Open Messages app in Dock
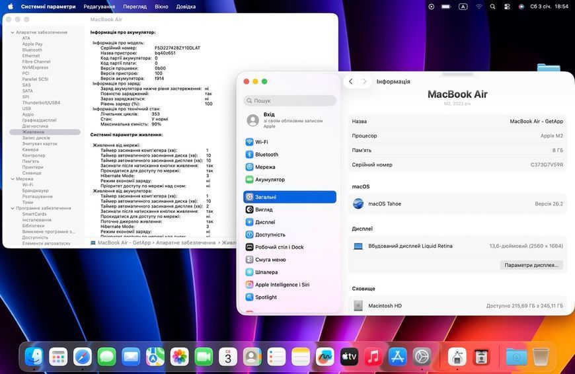This screenshot has height=374, width=575. [x=106, y=356]
